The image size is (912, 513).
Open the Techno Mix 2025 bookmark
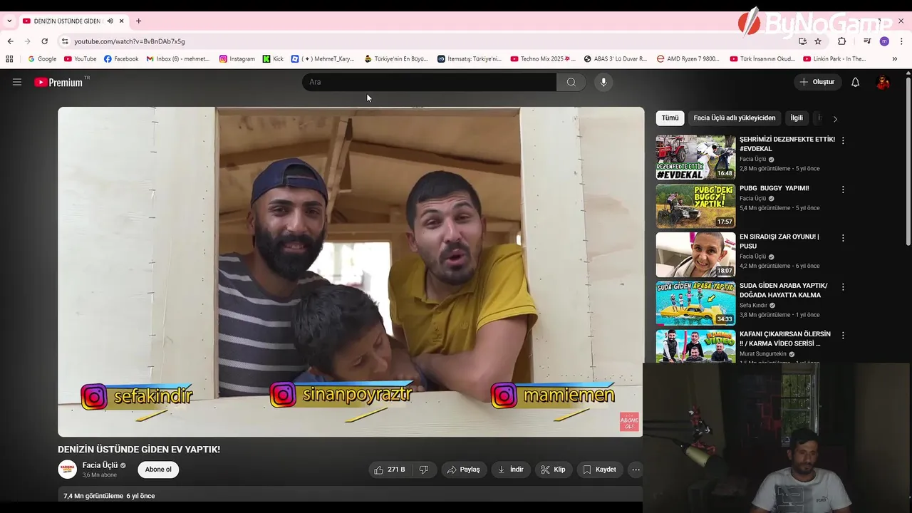click(543, 59)
